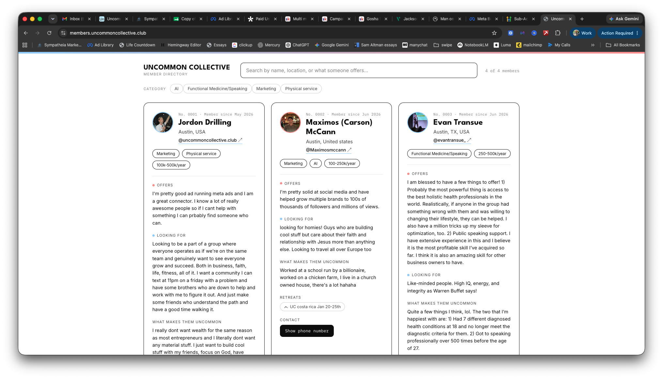663x379 pixels.
Task: Open the Sympatheia Marke... bookmark
Action: coord(59,45)
